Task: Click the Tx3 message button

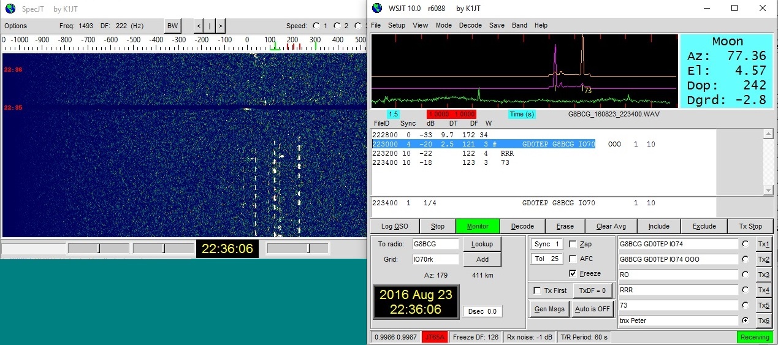Action: coord(763,275)
